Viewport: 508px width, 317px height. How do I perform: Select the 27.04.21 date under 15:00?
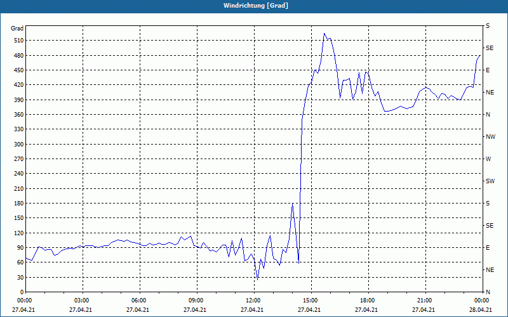[x=309, y=310]
